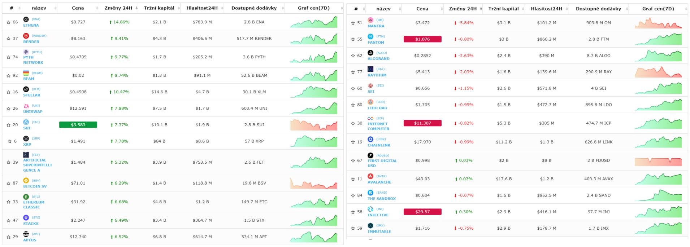This screenshot has width=690, height=247.
Task: Toggle favorite star for Render row
Action: (x=8, y=38)
